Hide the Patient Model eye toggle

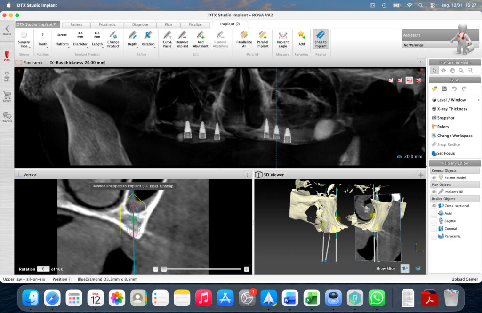[x=434, y=177]
